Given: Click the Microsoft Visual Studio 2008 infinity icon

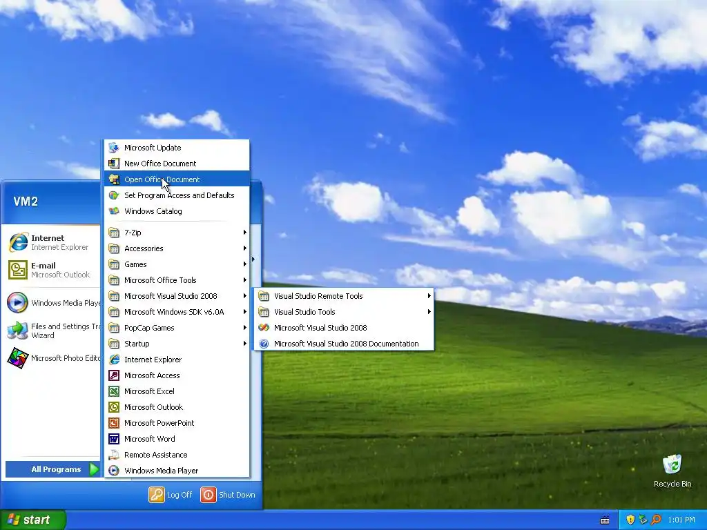Looking at the screenshot, I should [x=264, y=328].
